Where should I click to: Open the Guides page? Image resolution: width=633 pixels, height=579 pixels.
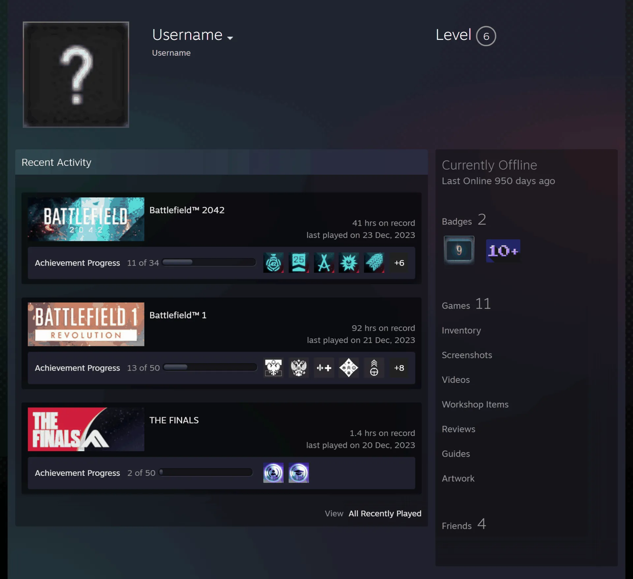pos(456,454)
